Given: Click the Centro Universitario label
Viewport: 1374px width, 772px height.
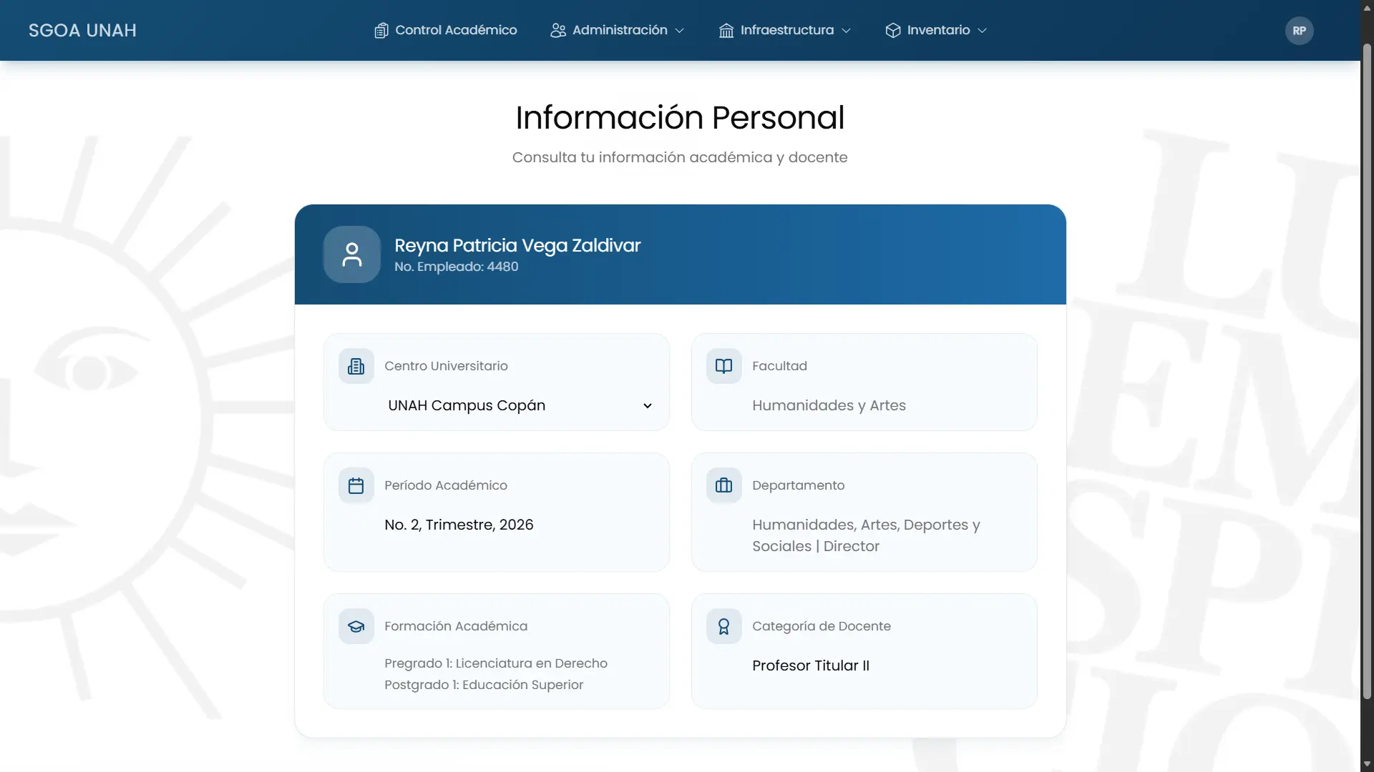Looking at the screenshot, I should tap(447, 366).
